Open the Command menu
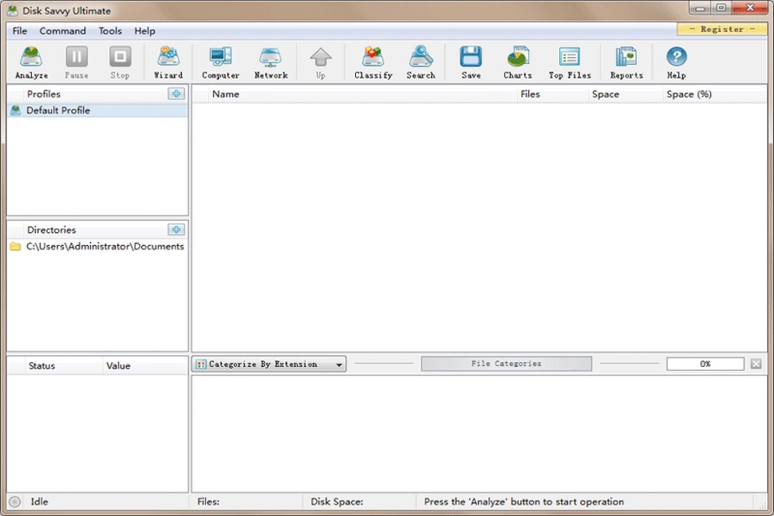This screenshot has width=774, height=516. tap(62, 31)
